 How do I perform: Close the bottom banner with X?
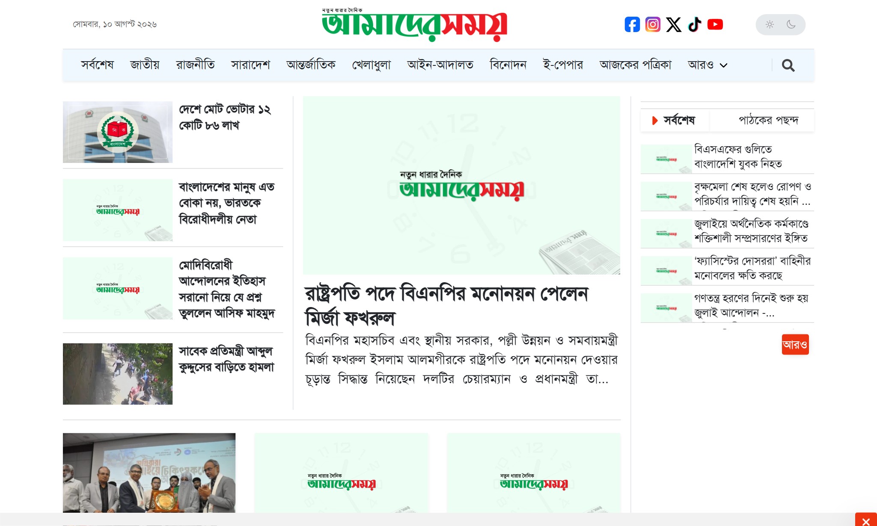point(866,521)
